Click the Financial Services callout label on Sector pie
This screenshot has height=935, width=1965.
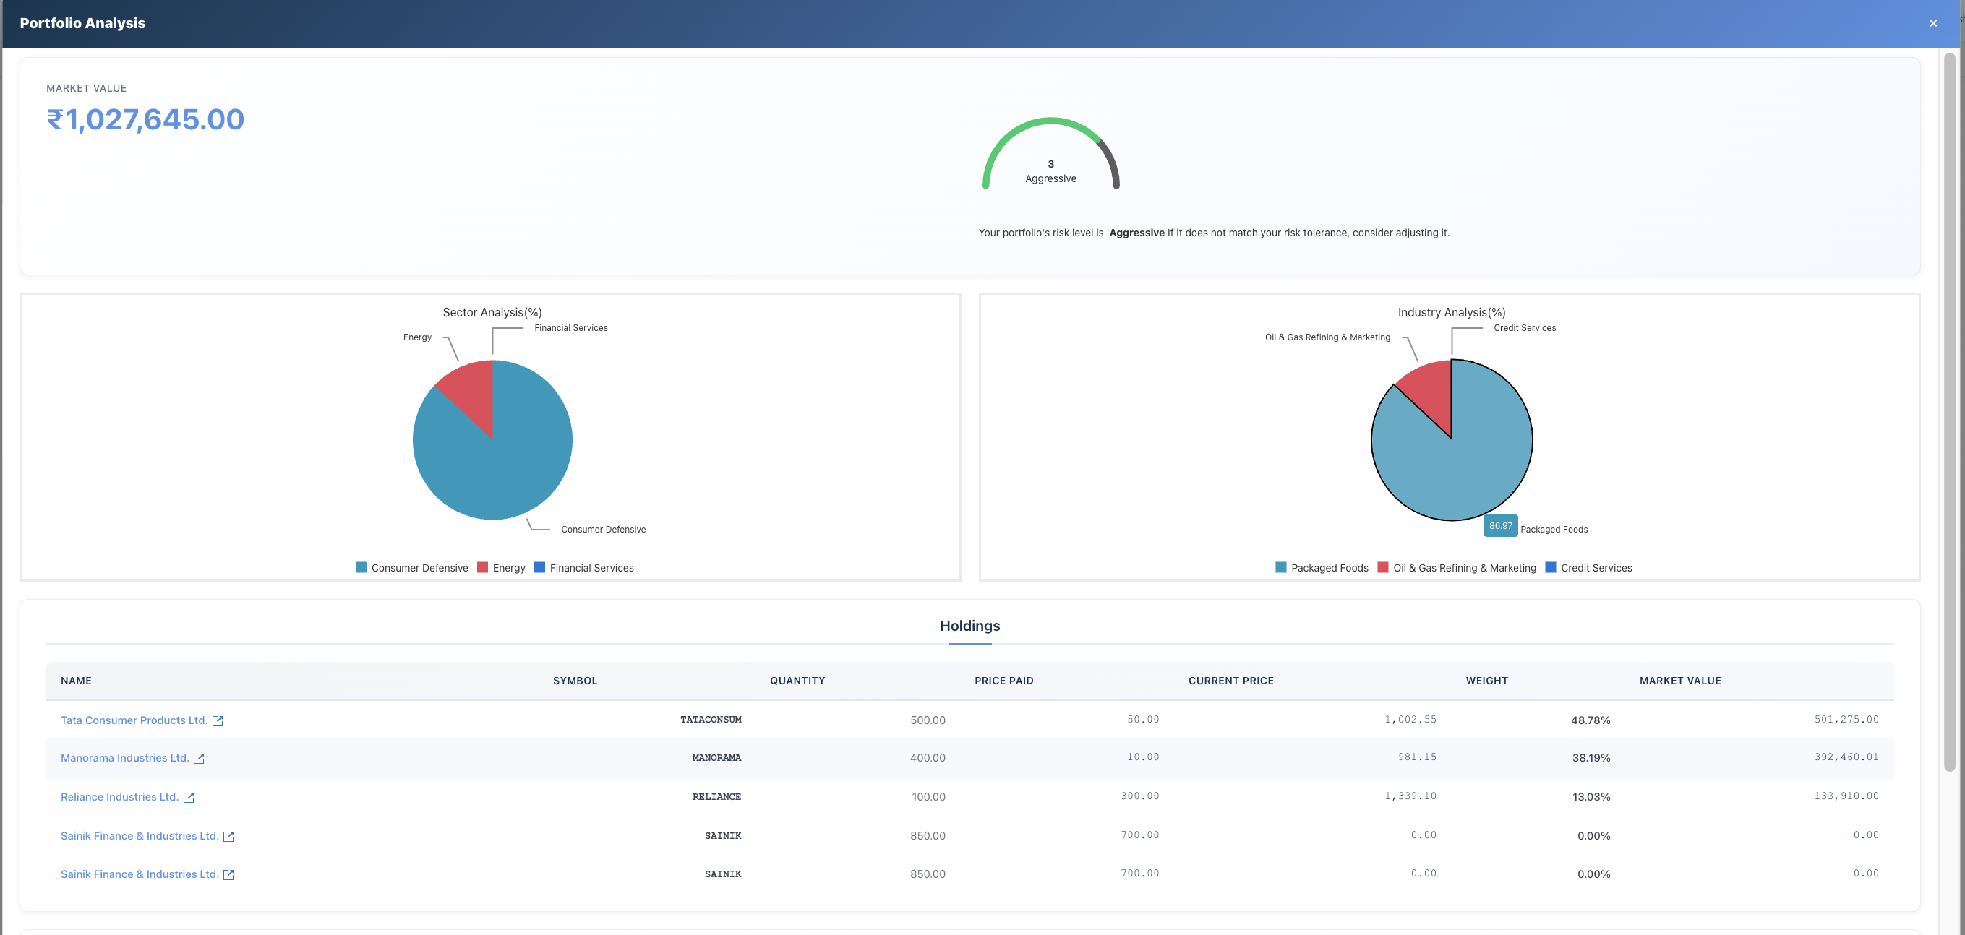coord(570,327)
